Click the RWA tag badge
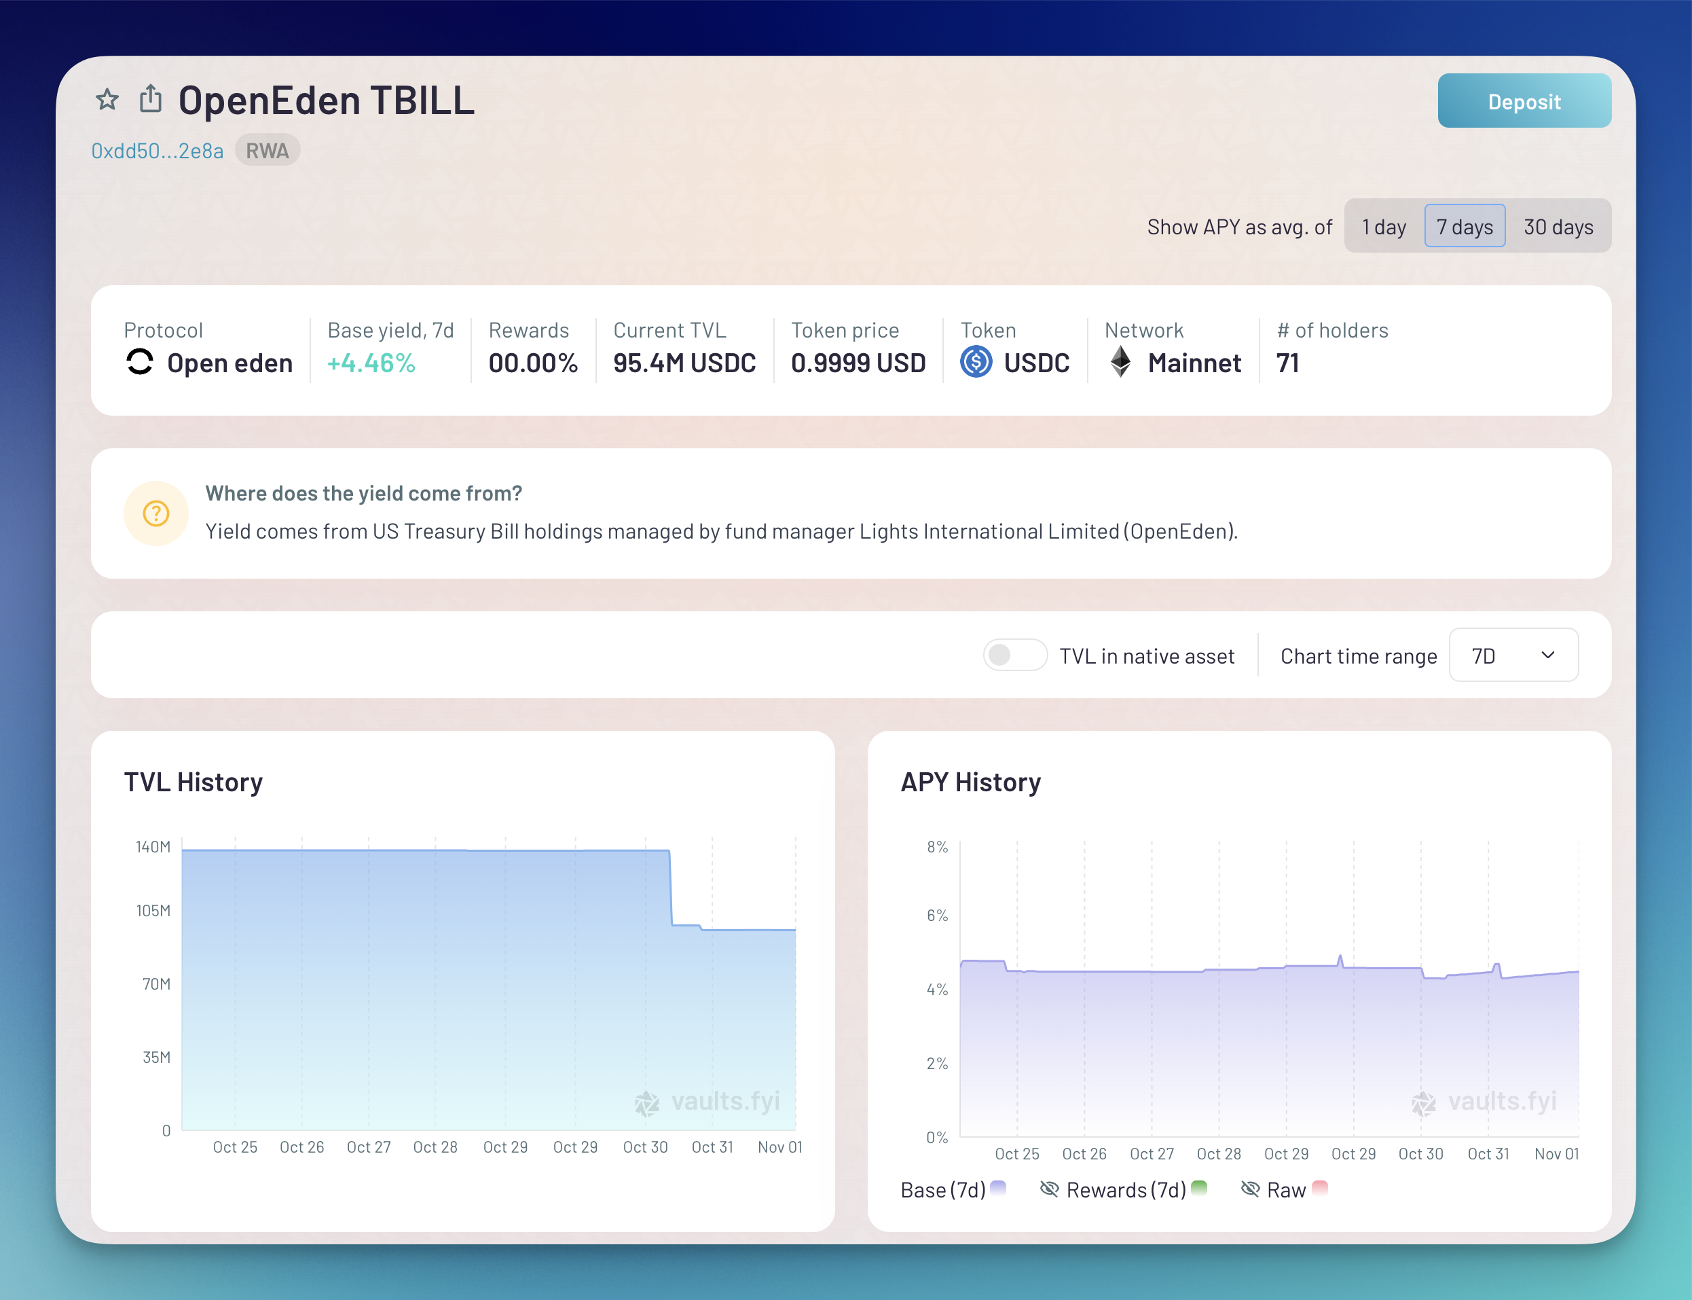1692x1300 pixels. pos(268,151)
